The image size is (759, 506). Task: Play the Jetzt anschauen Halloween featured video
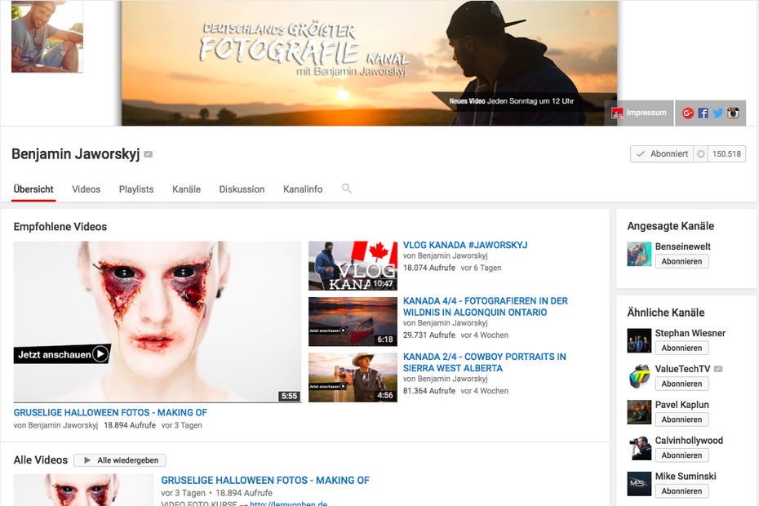coord(158,322)
